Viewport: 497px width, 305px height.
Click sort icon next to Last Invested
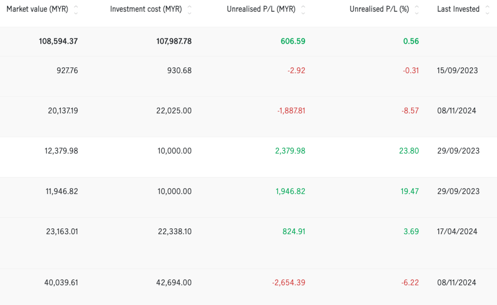(x=487, y=10)
